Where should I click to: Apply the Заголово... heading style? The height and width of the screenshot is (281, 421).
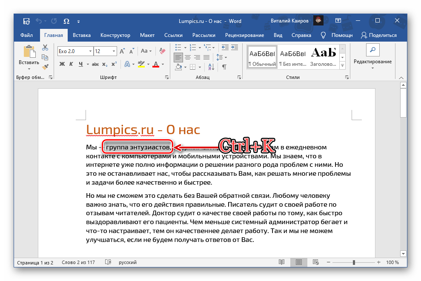pyautogui.click(x=323, y=57)
